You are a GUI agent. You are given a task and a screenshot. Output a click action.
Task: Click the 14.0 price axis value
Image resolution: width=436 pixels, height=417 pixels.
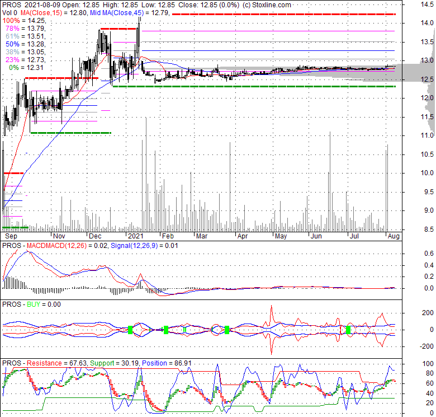427,23
